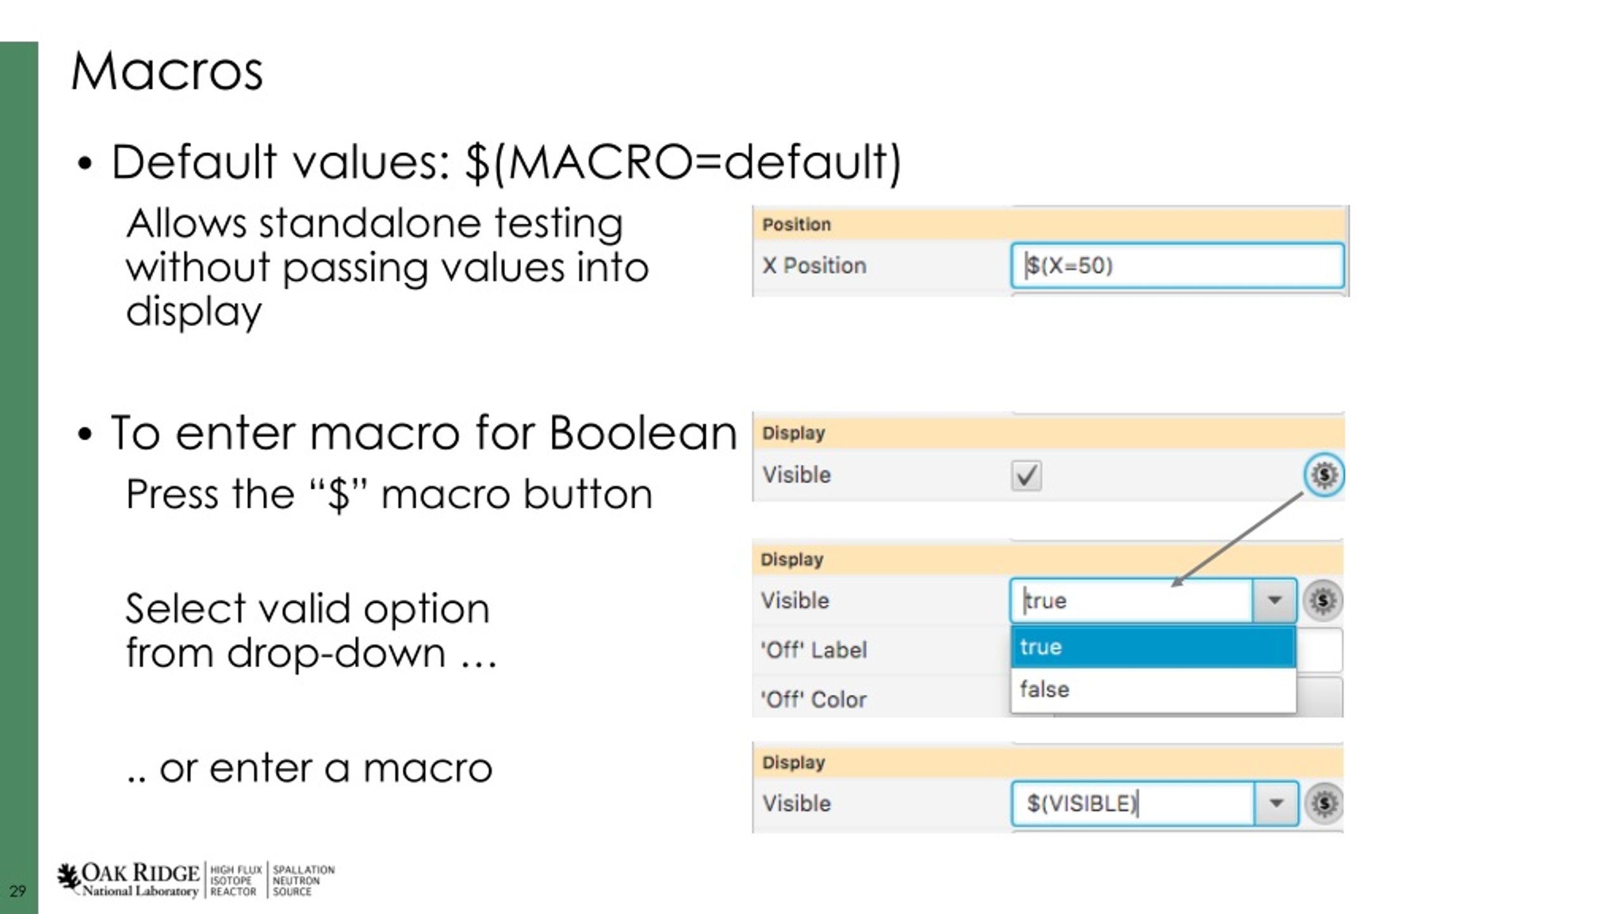Open dropdown arrow of the true combo box
This screenshot has height=914, width=1624.
(1274, 600)
